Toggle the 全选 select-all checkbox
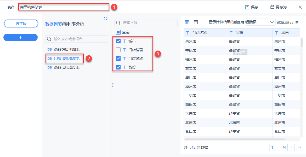 tap(118, 32)
